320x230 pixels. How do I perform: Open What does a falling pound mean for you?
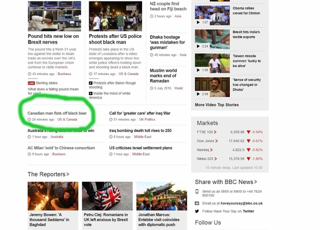(53, 91)
